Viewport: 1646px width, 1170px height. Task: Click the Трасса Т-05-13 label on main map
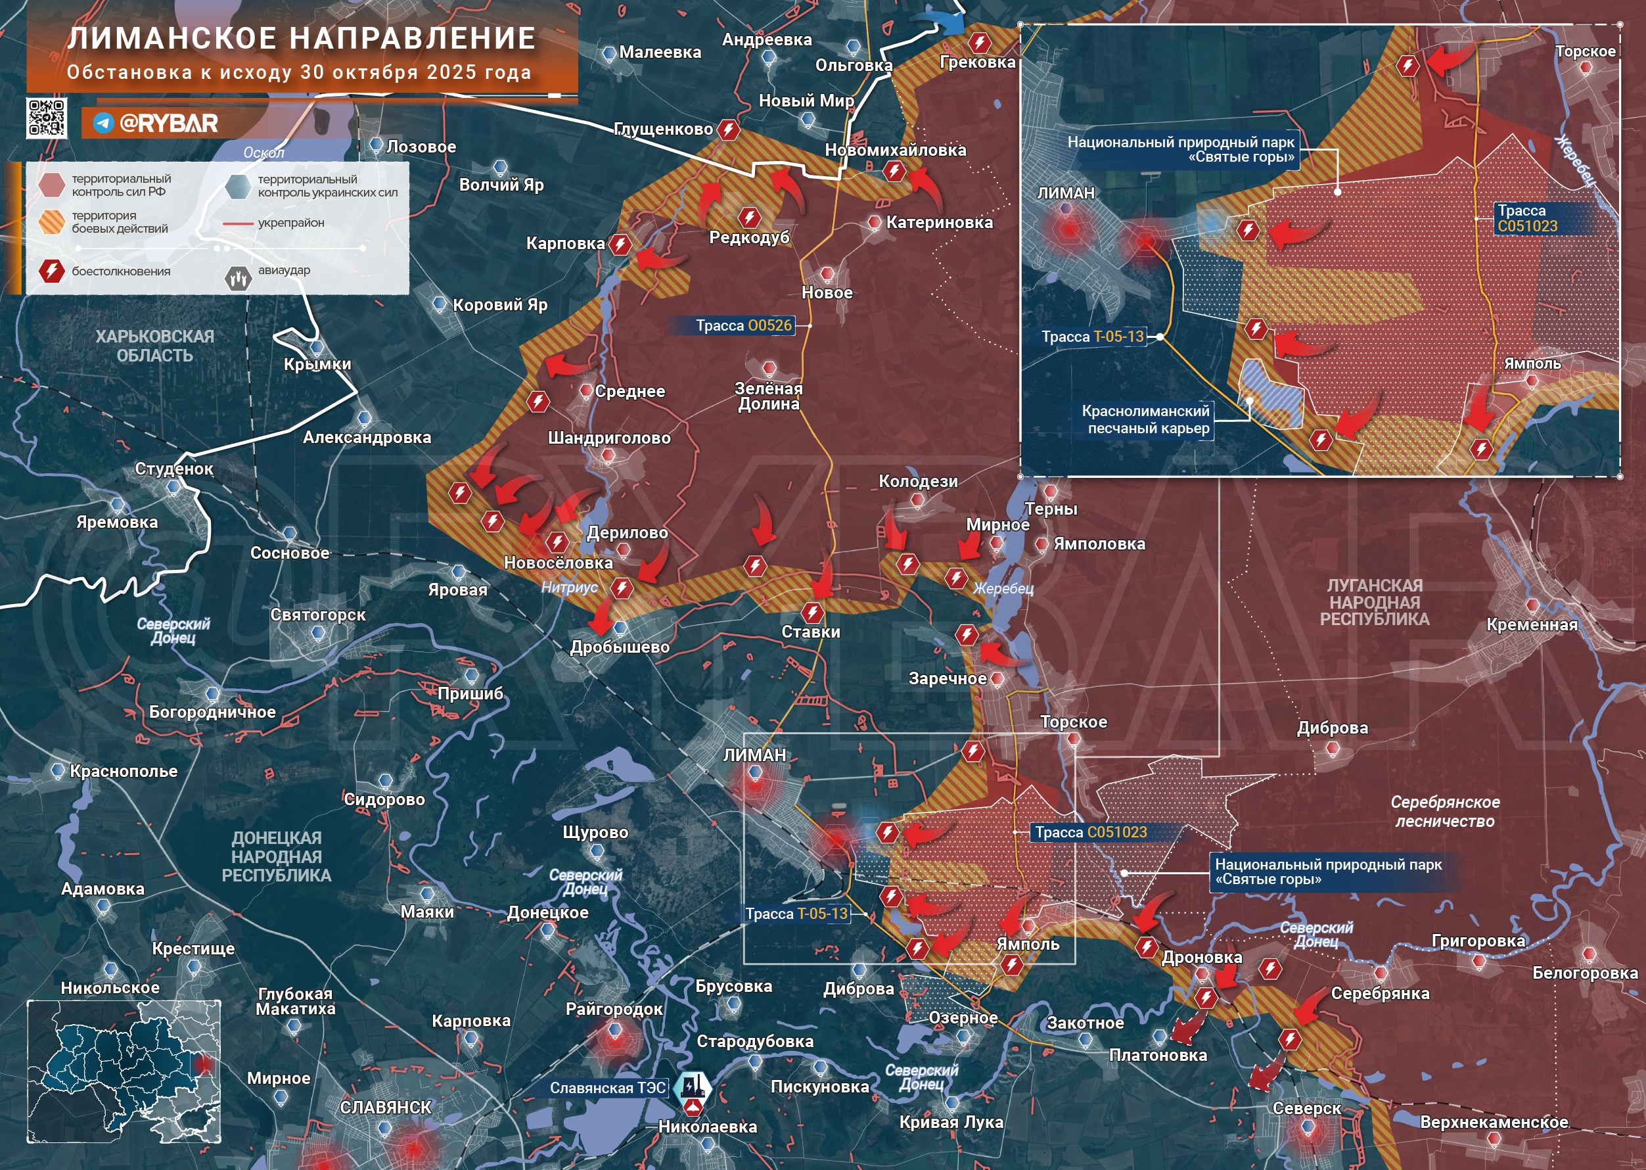[796, 914]
